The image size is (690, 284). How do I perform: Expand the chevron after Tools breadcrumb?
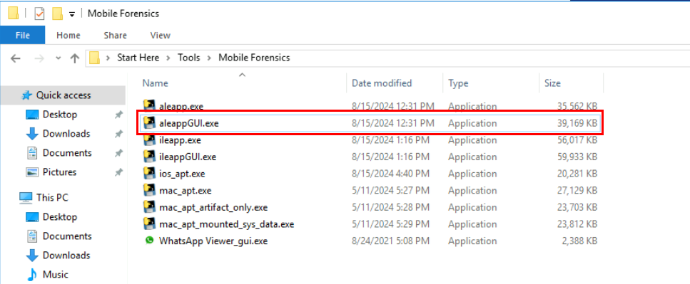pyautogui.click(x=210, y=58)
